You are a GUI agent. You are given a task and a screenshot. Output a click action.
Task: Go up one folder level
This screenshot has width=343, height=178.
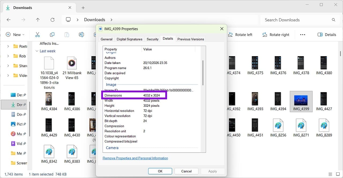[38, 20]
